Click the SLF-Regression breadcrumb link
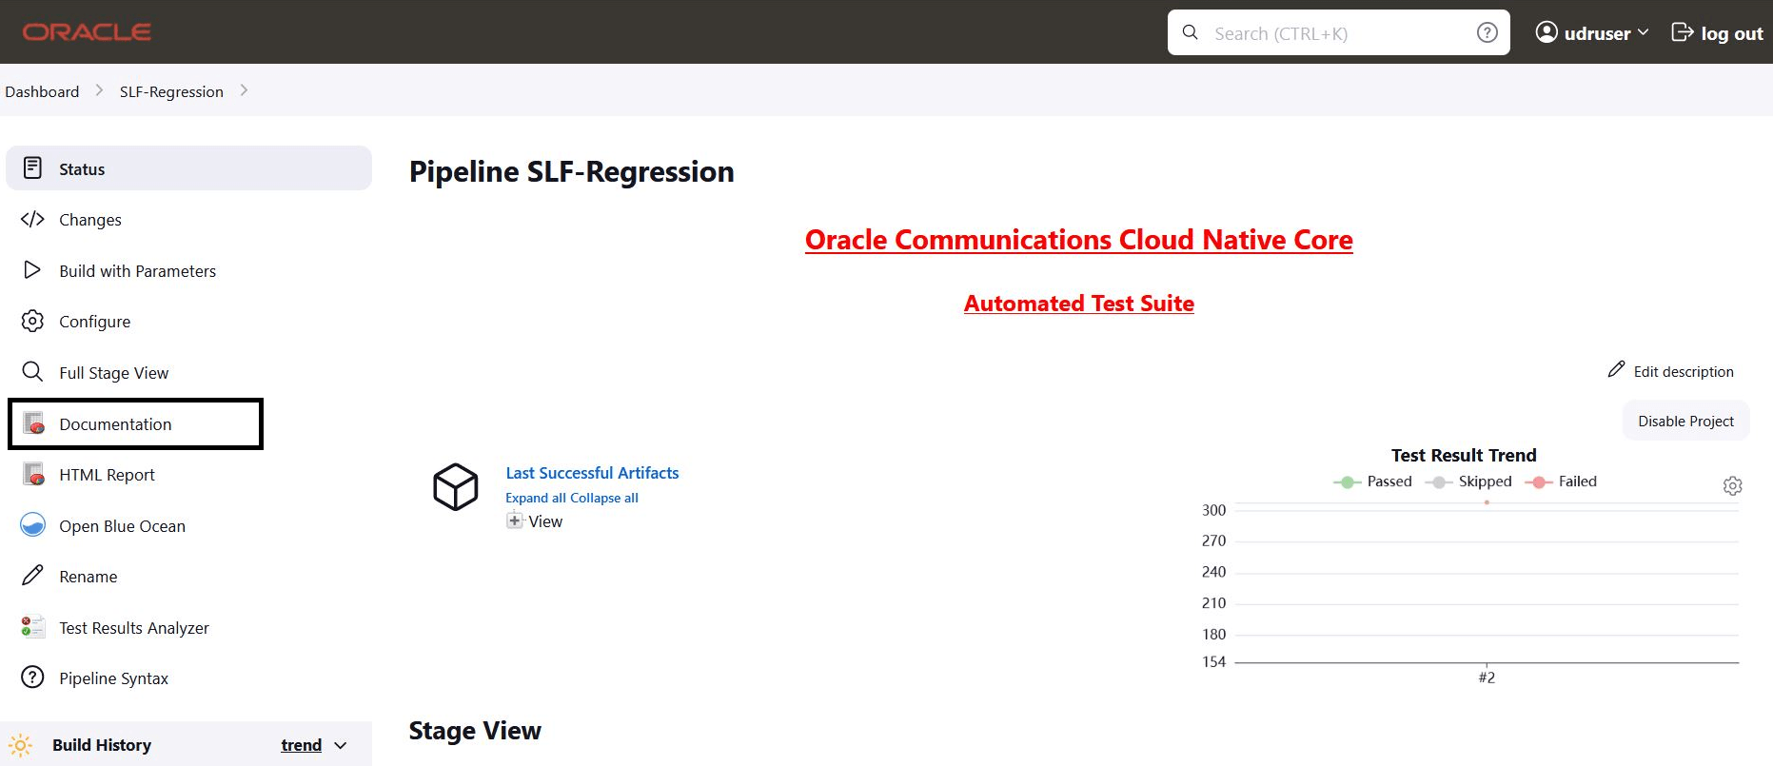The height and width of the screenshot is (766, 1773). [171, 91]
